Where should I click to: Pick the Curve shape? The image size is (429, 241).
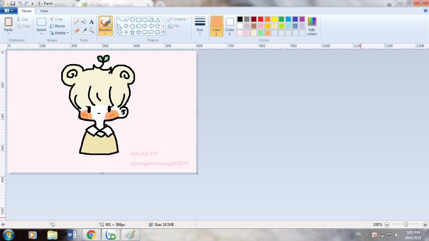pos(126,20)
